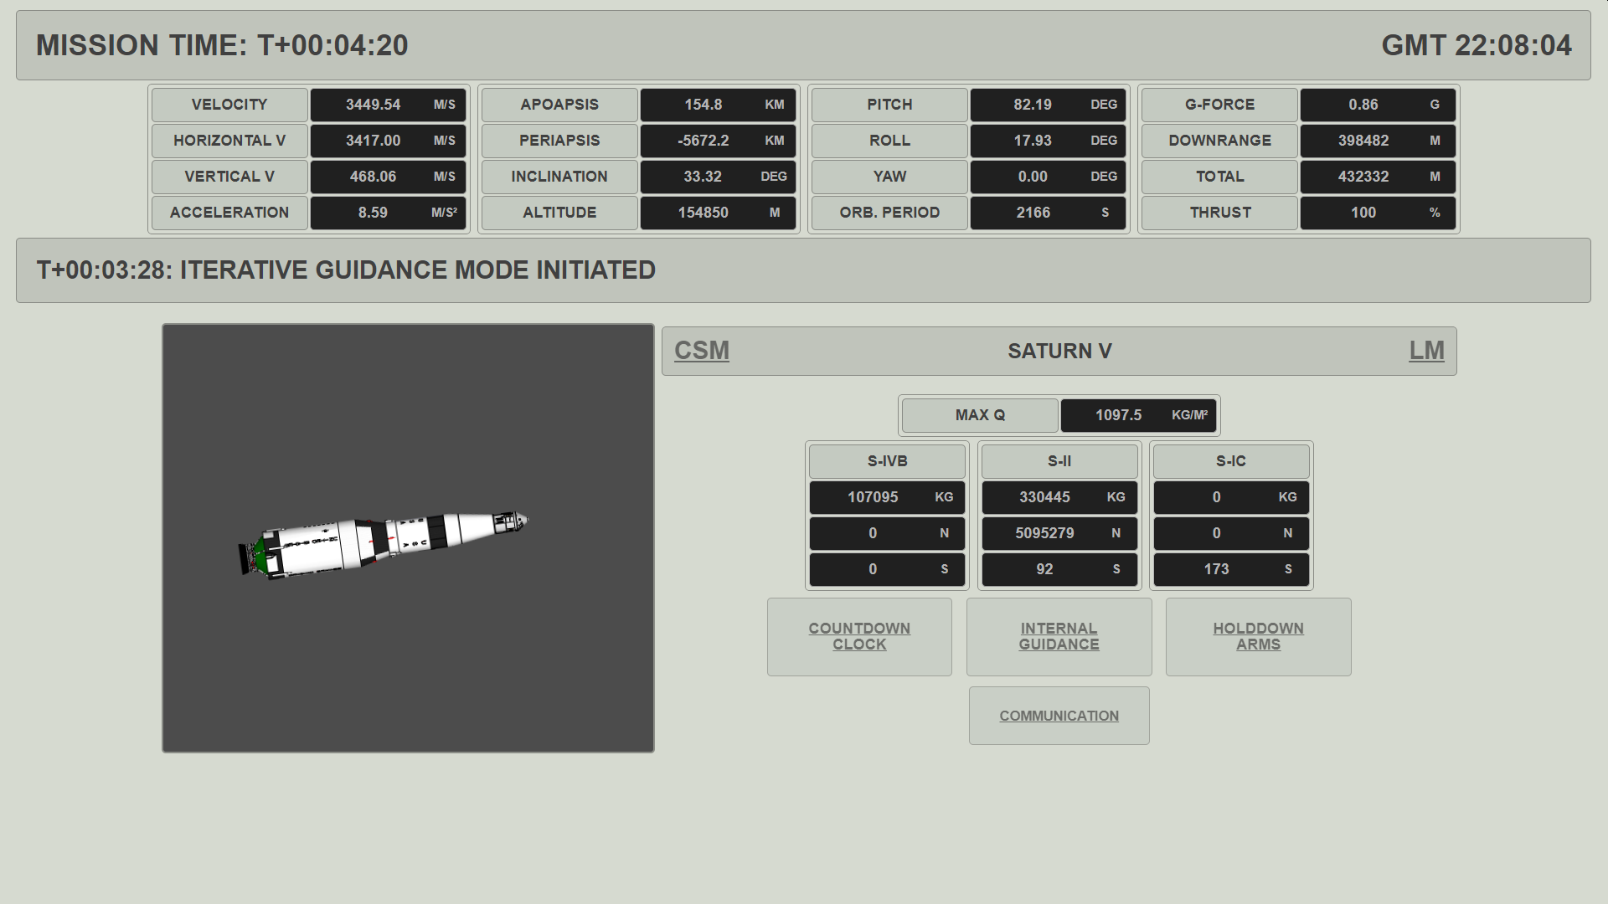The image size is (1608, 904).
Task: Toggle the SATURN V vehicle view
Action: tap(1058, 351)
